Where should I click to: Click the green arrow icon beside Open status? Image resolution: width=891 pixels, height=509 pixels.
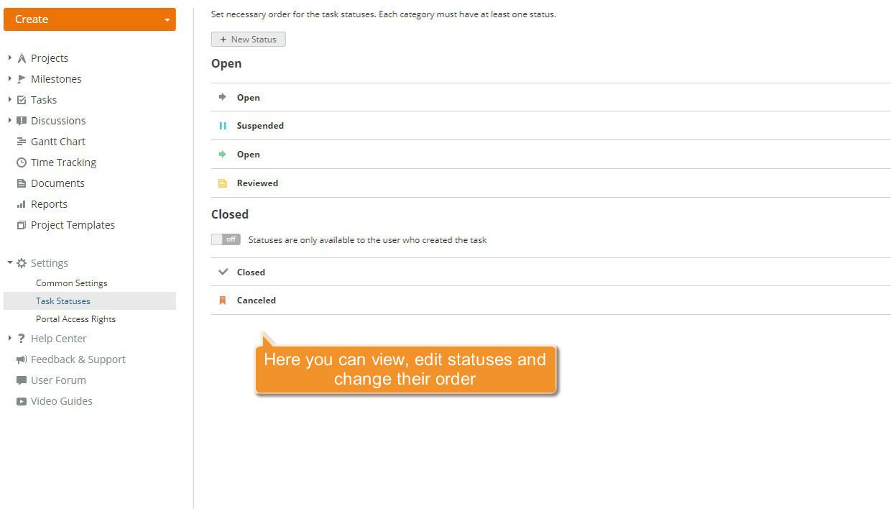[223, 154]
